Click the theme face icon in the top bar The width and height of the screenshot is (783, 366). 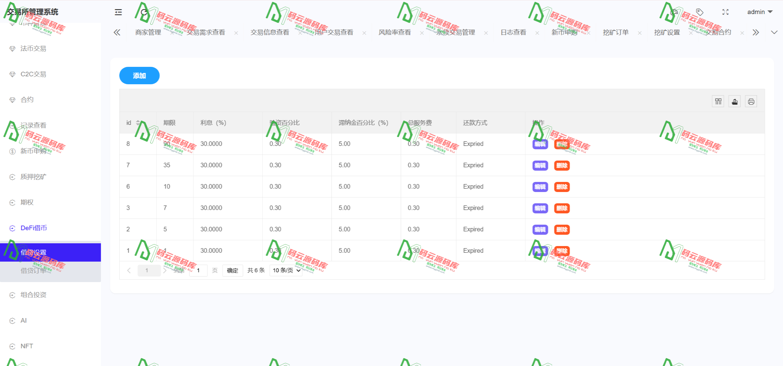pos(674,12)
